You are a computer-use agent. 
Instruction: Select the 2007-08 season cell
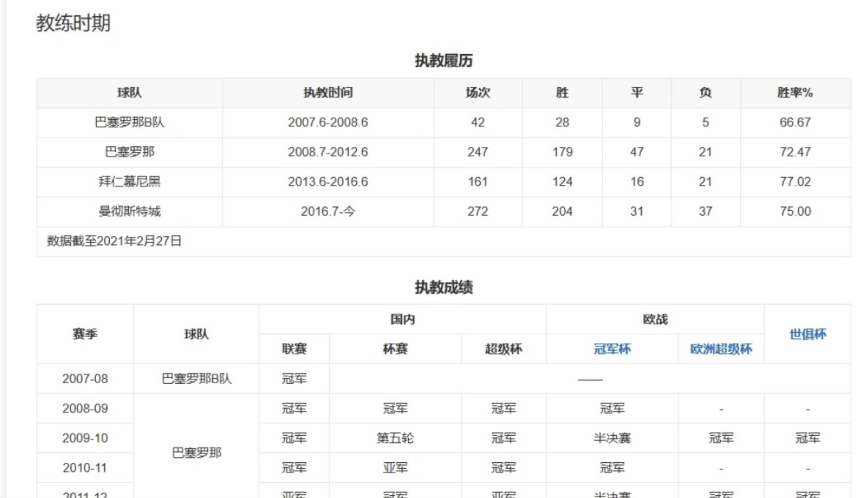click(85, 379)
